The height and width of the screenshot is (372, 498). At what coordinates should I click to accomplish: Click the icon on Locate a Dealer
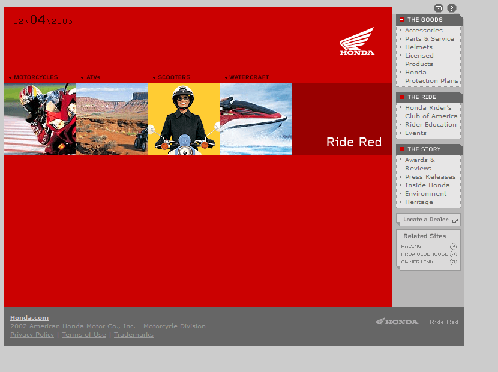pyautogui.click(x=455, y=220)
